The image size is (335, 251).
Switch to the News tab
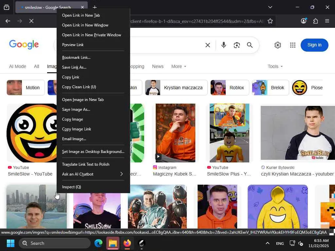pyautogui.click(x=158, y=66)
